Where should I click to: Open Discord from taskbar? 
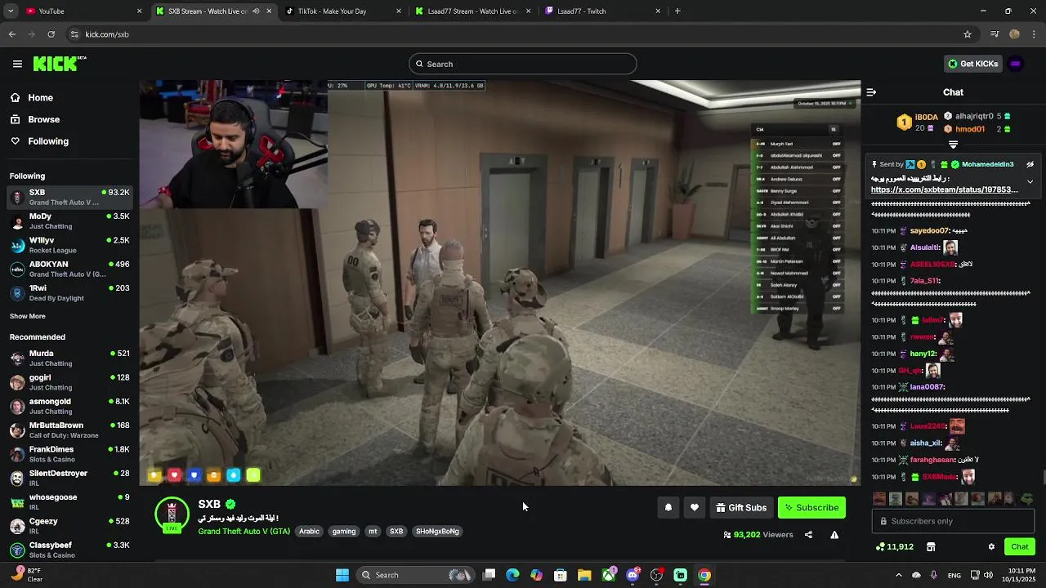point(633,575)
